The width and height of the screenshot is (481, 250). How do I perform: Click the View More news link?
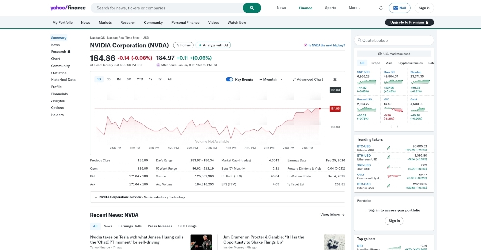[x=332, y=215]
